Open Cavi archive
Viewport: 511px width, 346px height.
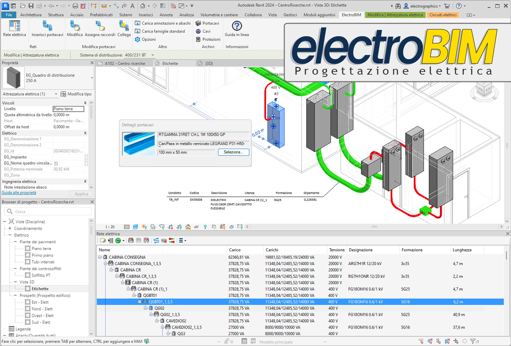pos(203,31)
